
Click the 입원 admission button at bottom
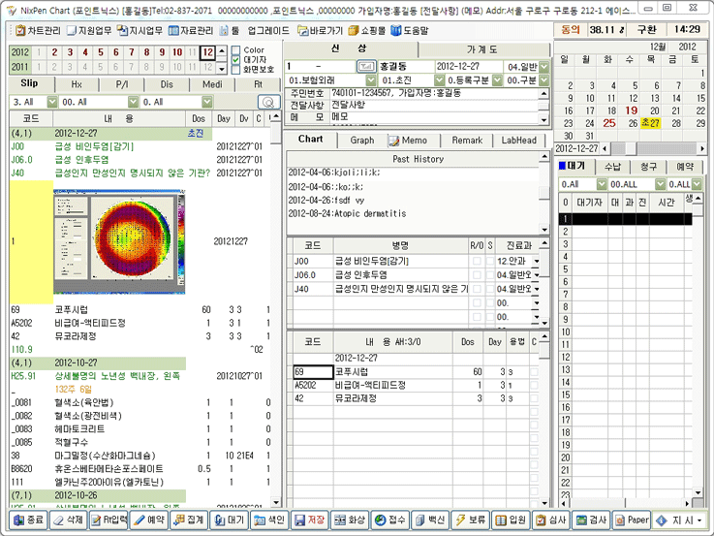click(x=509, y=520)
